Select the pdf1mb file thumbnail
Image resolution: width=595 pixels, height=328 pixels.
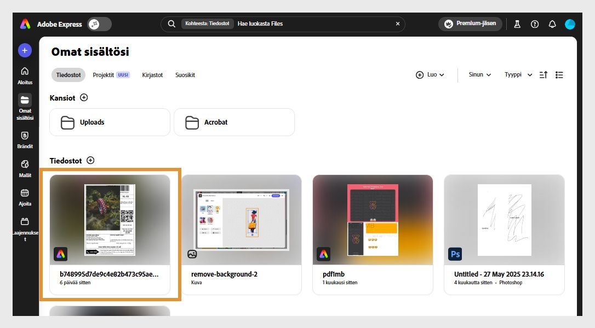point(373,219)
